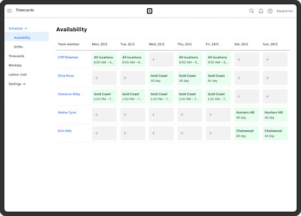
Task: Open Cameron Riley's Monday Gold Coast slot
Action: click(x=104, y=97)
